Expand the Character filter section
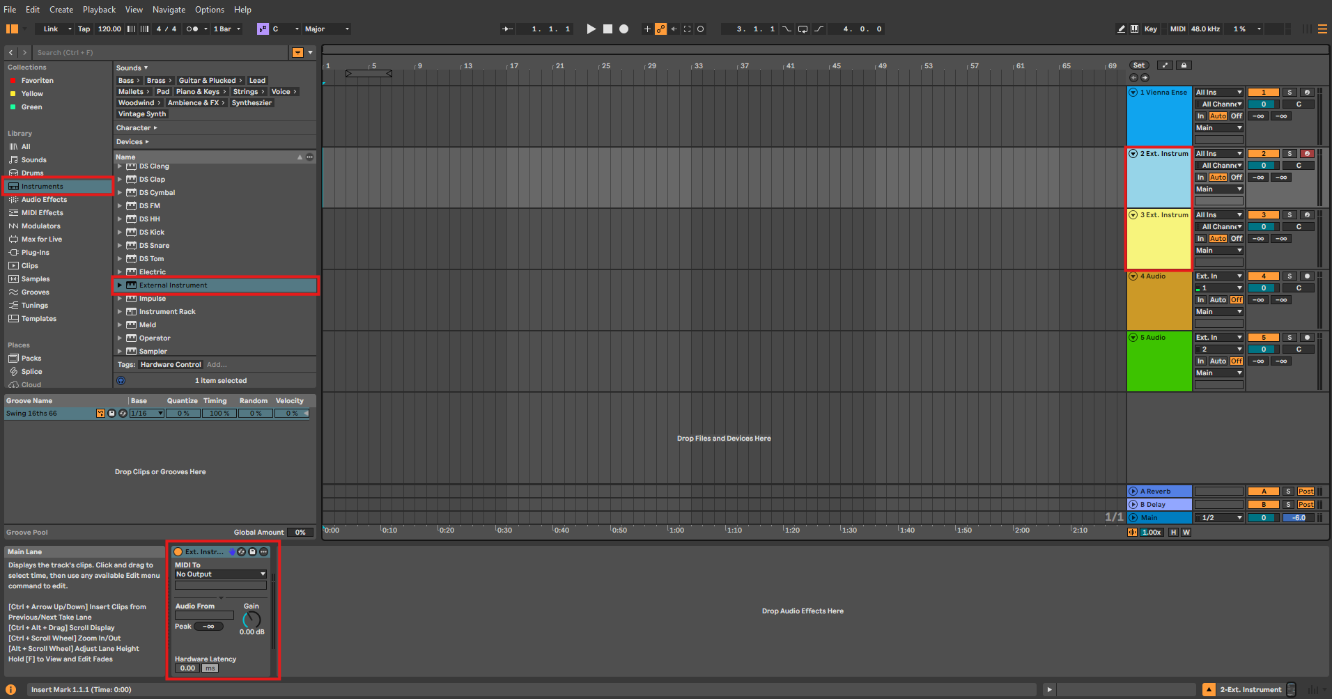 tap(137, 128)
